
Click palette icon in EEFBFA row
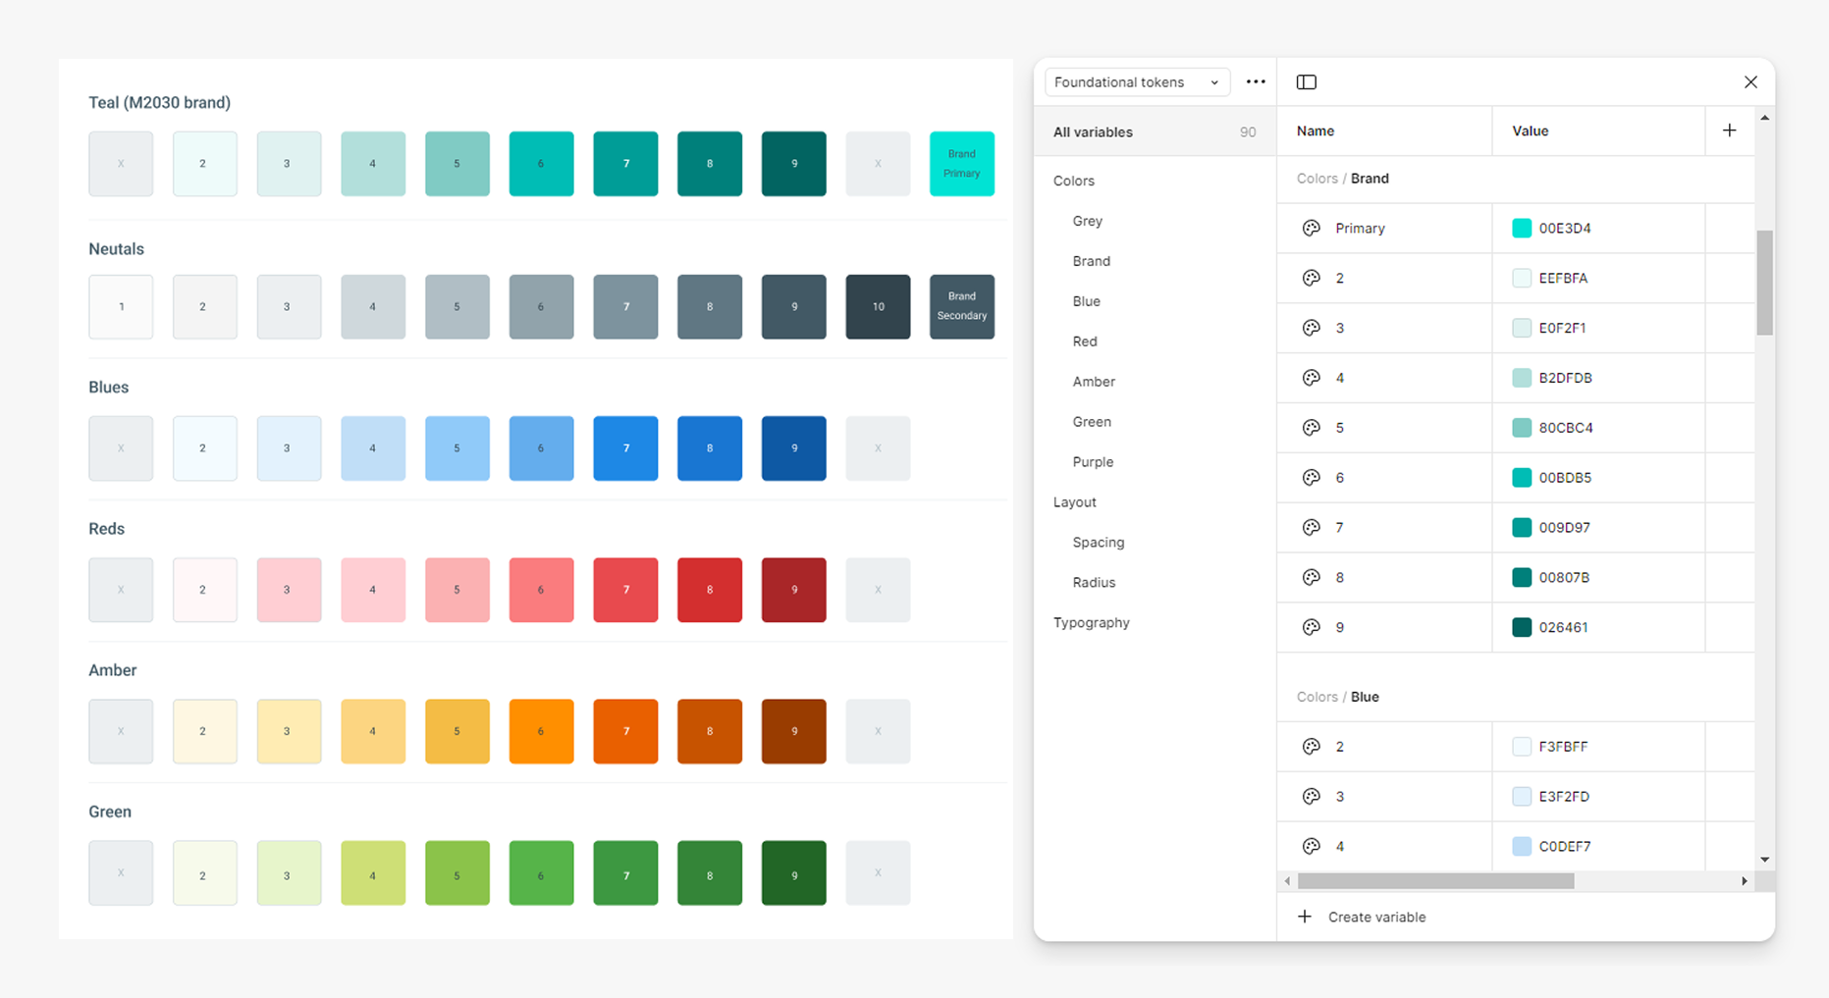[x=1311, y=279]
